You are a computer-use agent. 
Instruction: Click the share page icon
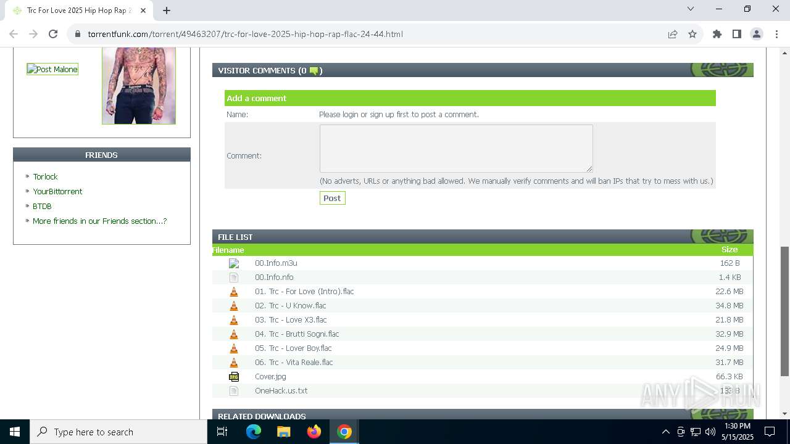[673, 34]
